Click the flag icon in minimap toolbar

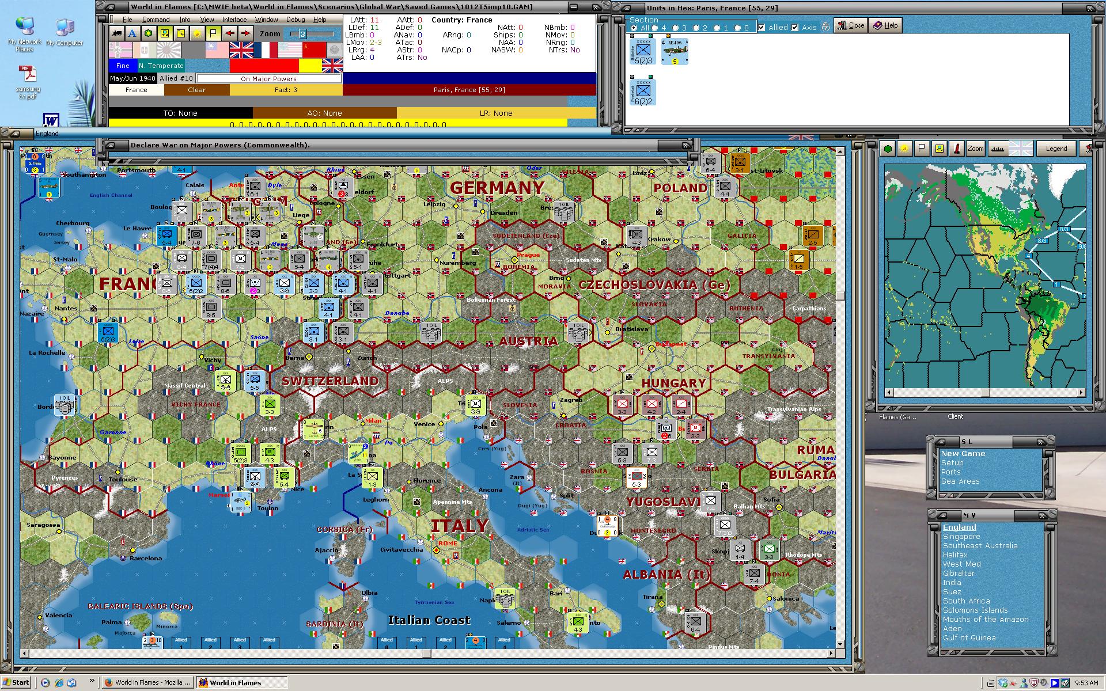922,149
